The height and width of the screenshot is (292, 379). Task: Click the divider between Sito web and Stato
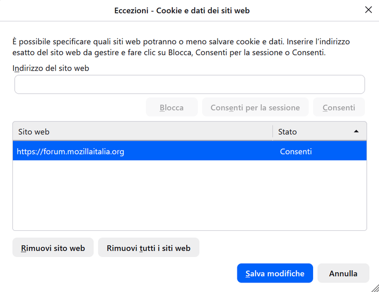(x=273, y=132)
